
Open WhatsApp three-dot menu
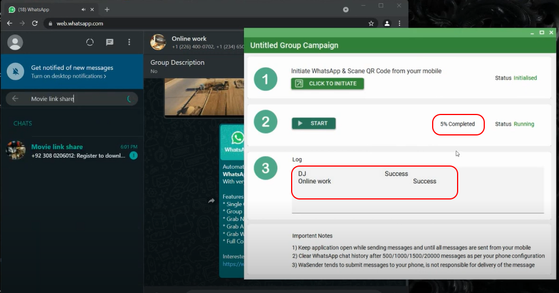[x=130, y=43]
